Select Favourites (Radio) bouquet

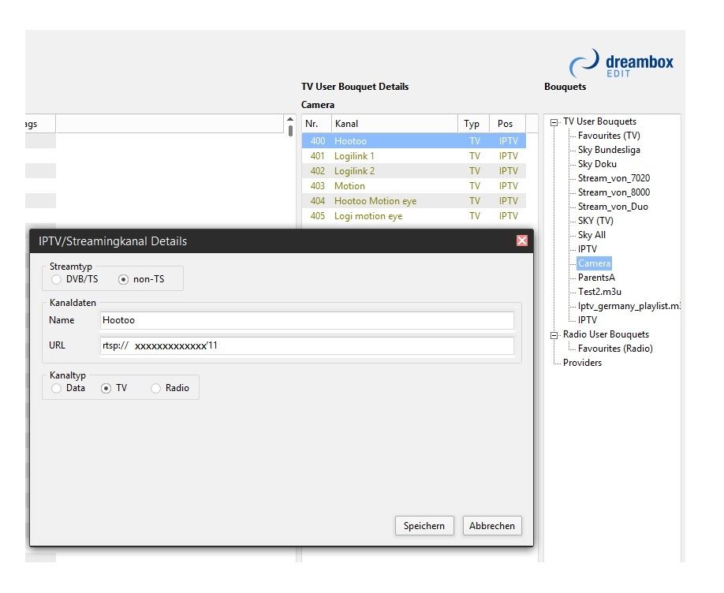tap(615, 349)
